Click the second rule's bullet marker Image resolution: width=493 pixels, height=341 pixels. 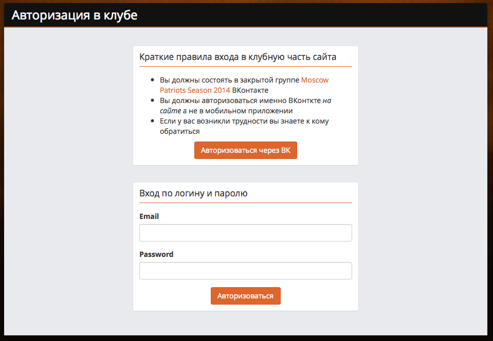(x=153, y=101)
